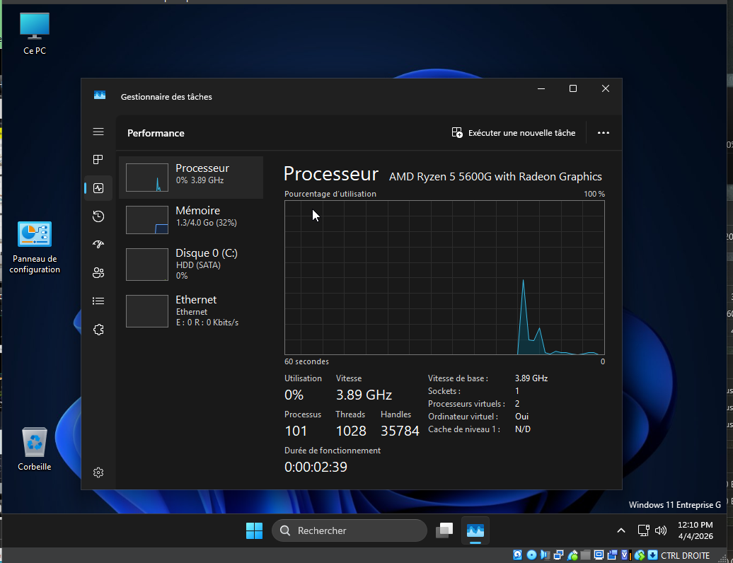Click the Processeur mini graph thumbnail
733x563 pixels.
146,178
